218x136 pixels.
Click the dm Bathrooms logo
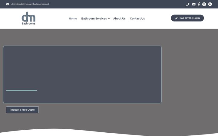[x=28, y=18]
